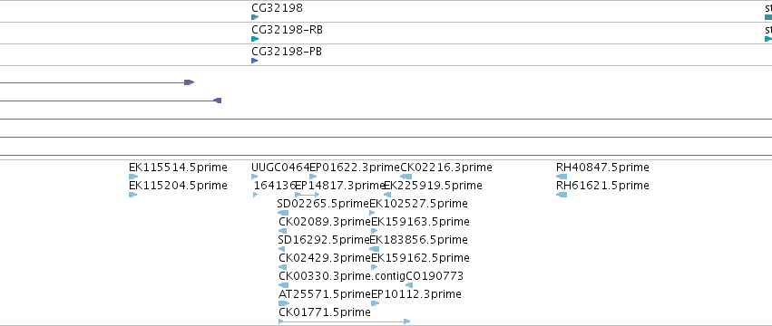772x326 pixels.
Task: Select the EP01622.3prime feature arrow
Action: pyautogui.click(x=313, y=177)
